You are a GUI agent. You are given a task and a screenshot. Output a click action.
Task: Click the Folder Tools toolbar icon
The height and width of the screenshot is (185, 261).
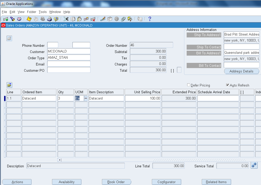coord(130,19)
